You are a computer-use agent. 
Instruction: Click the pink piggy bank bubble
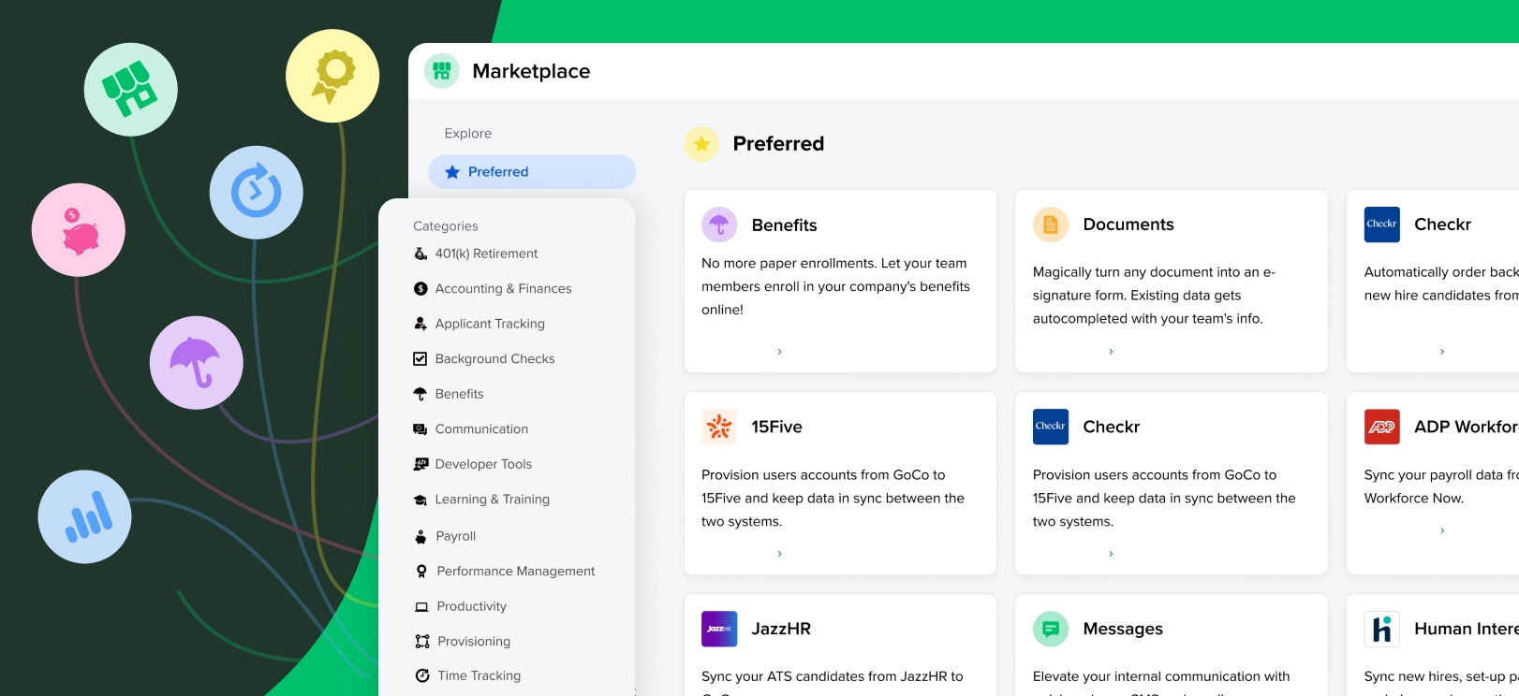tap(79, 230)
